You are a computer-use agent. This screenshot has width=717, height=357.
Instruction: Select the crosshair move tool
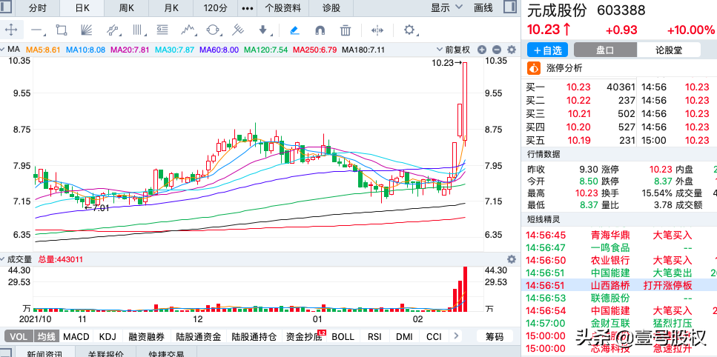click(x=11, y=30)
